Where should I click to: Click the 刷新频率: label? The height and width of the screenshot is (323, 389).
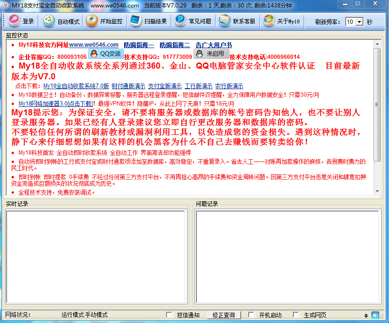[x=327, y=22]
